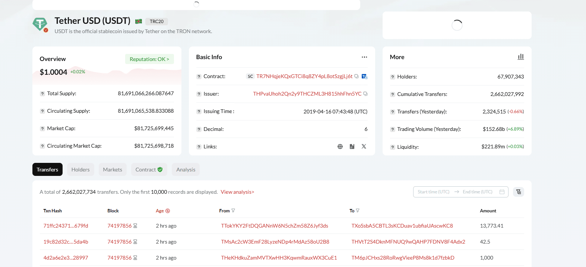Click the 67,907,343 holders value

tap(511, 77)
